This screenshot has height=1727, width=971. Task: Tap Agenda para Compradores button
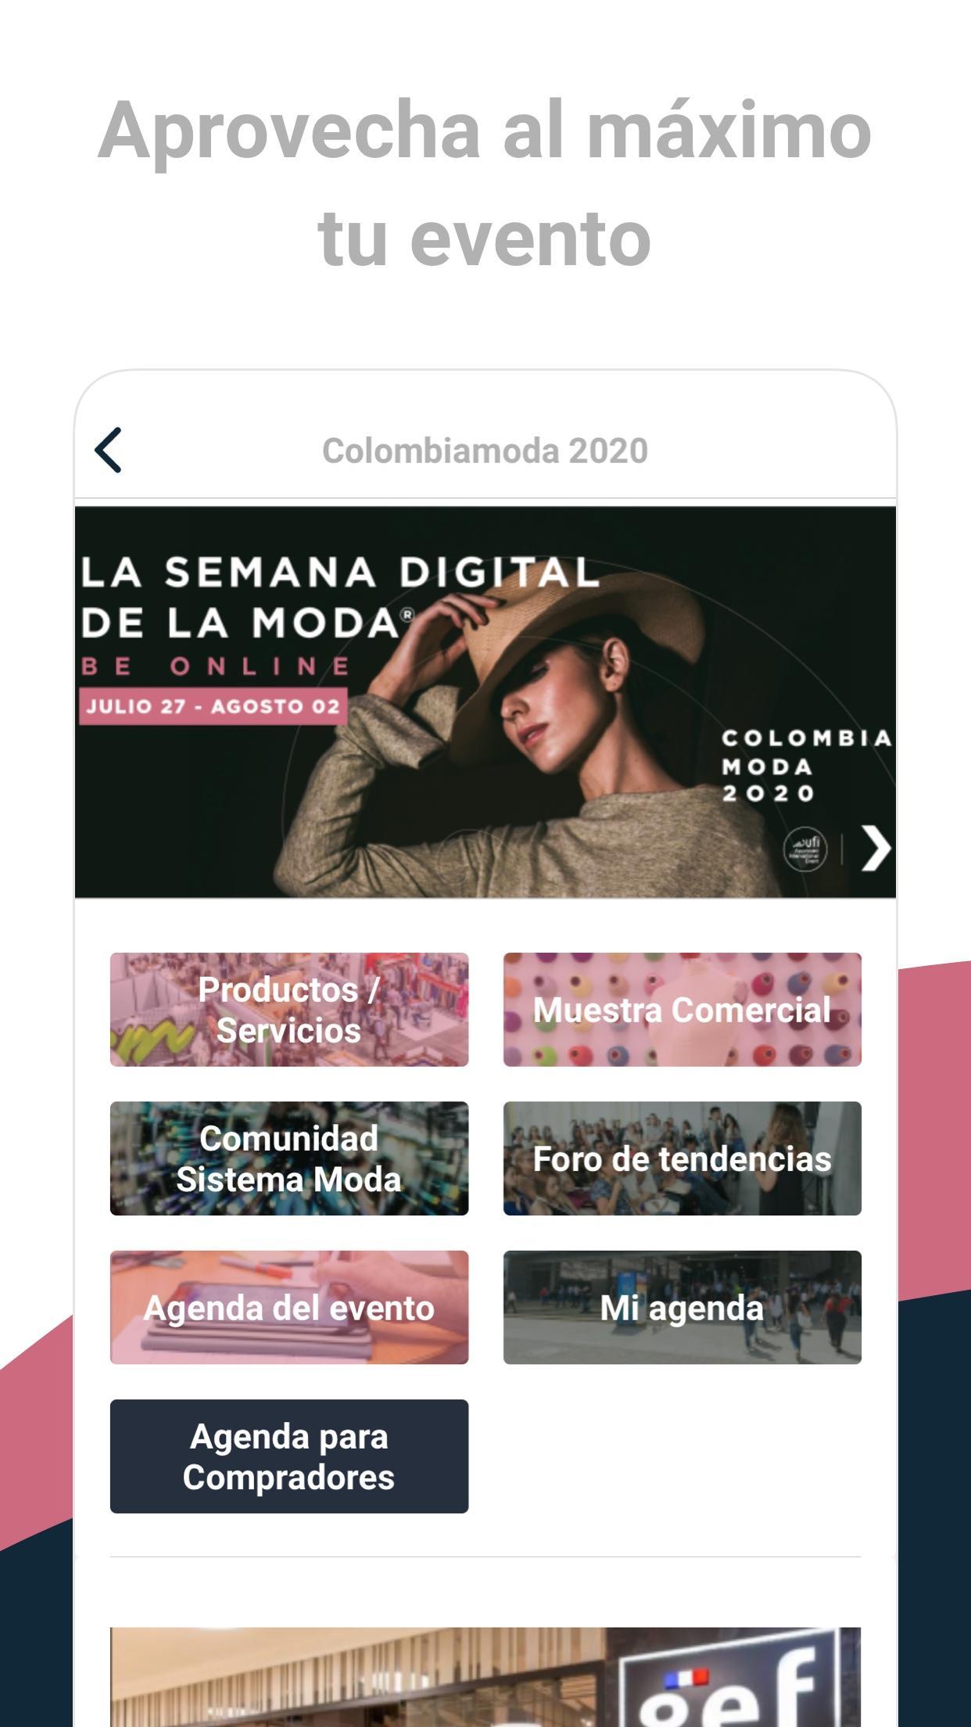point(289,1456)
